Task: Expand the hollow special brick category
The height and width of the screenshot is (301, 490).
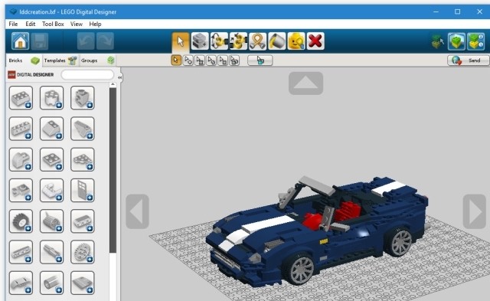Action: pyautogui.click(x=51, y=98)
